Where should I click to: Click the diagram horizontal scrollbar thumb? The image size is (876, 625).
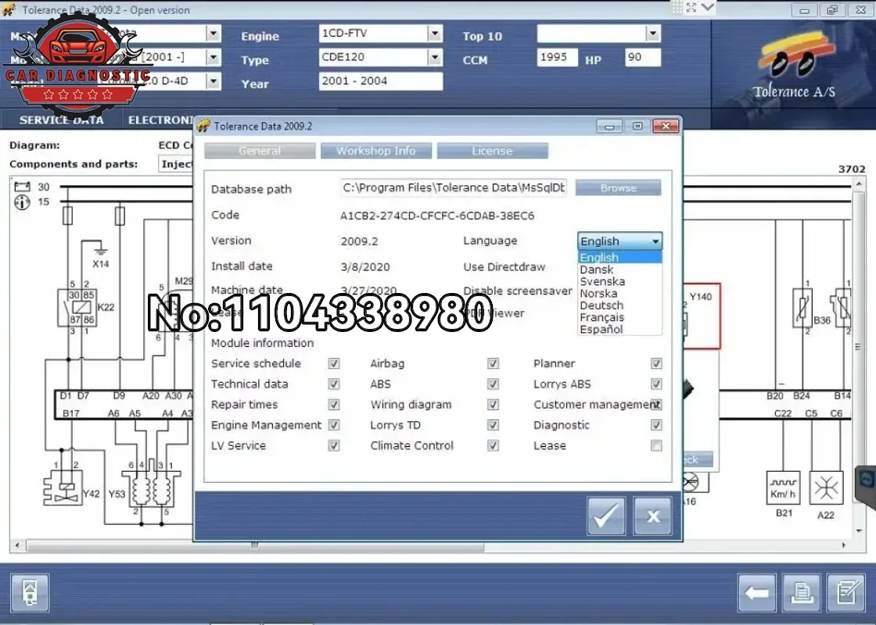point(255,545)
